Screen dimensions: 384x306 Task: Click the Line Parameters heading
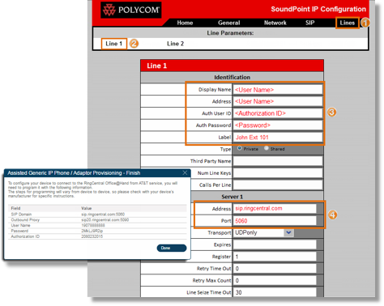click(x=230, y=33)
